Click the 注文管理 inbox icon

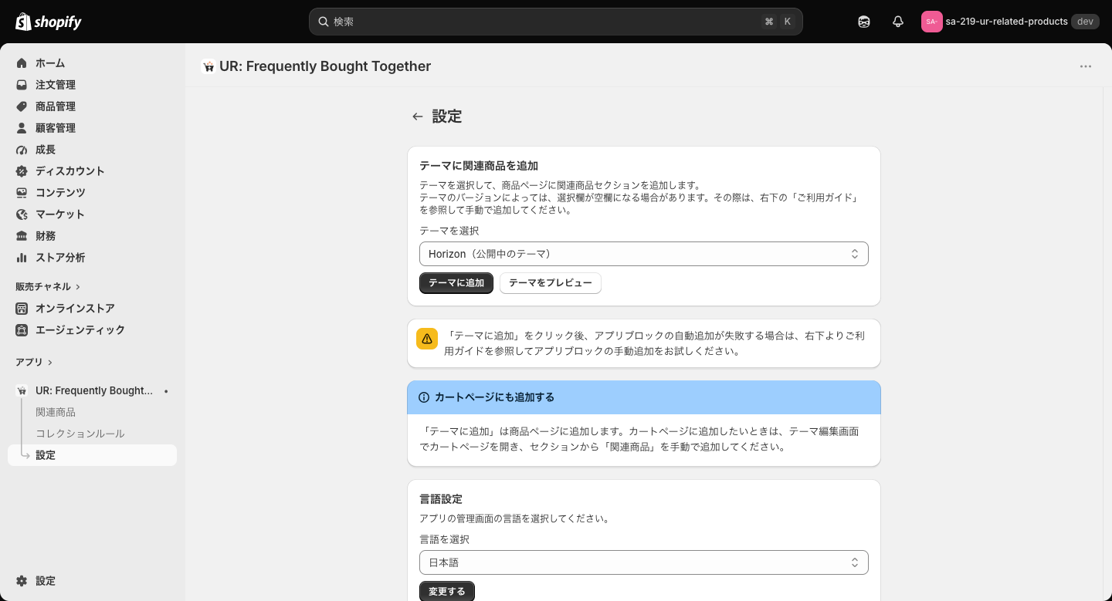click(22, 85)
